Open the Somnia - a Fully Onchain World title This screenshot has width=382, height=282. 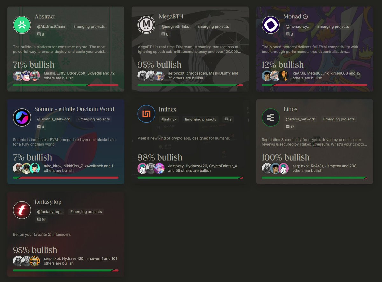click(x=74, y=109)
